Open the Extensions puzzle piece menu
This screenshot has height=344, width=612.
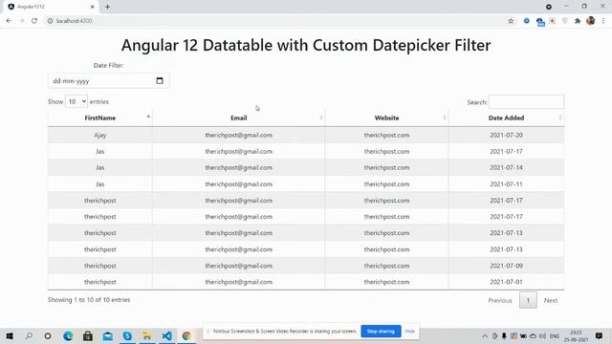[x=578, y=21]
